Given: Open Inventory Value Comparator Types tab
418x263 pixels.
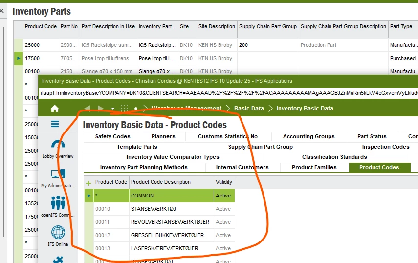Looking at the screenshot, I should point(173,157).
